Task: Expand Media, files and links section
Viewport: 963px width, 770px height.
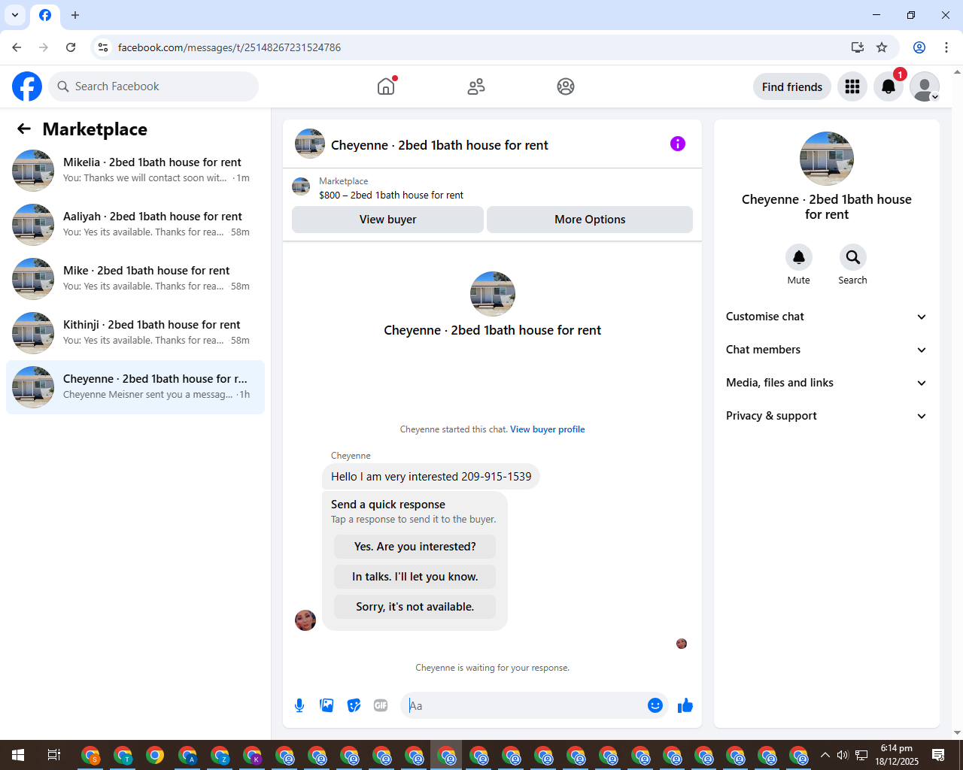Action: [827, 383]
